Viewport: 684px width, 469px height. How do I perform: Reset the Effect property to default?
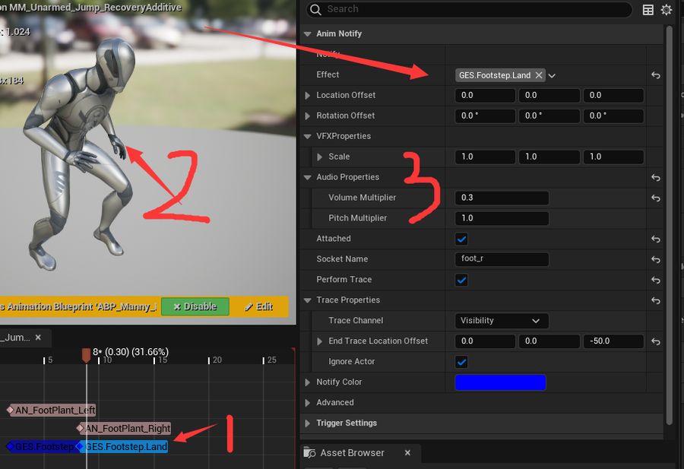coord(656,75)
